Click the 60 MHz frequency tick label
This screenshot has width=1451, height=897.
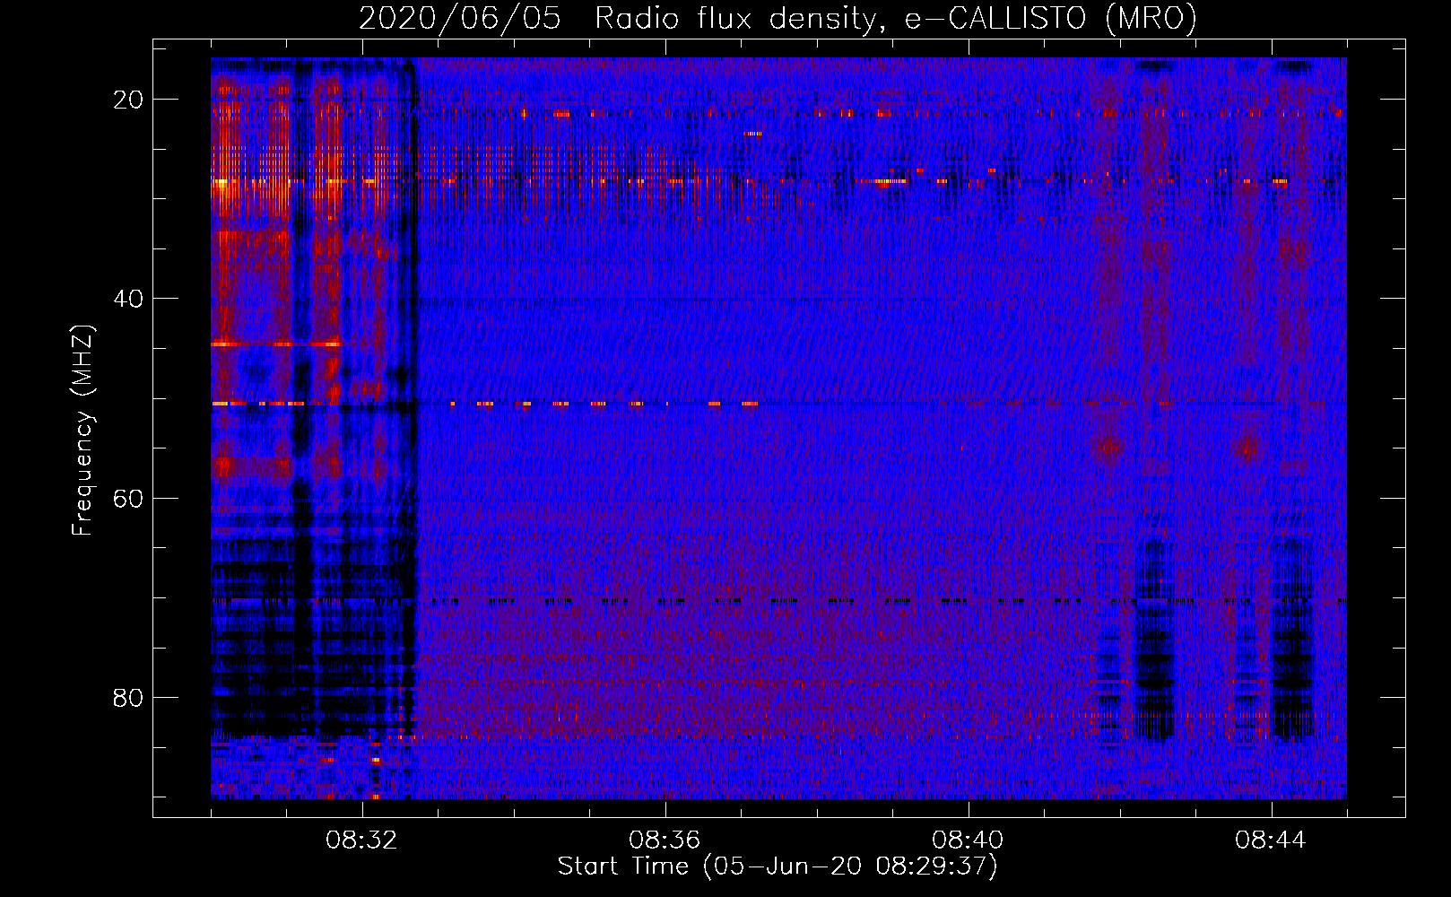point(128,498)
